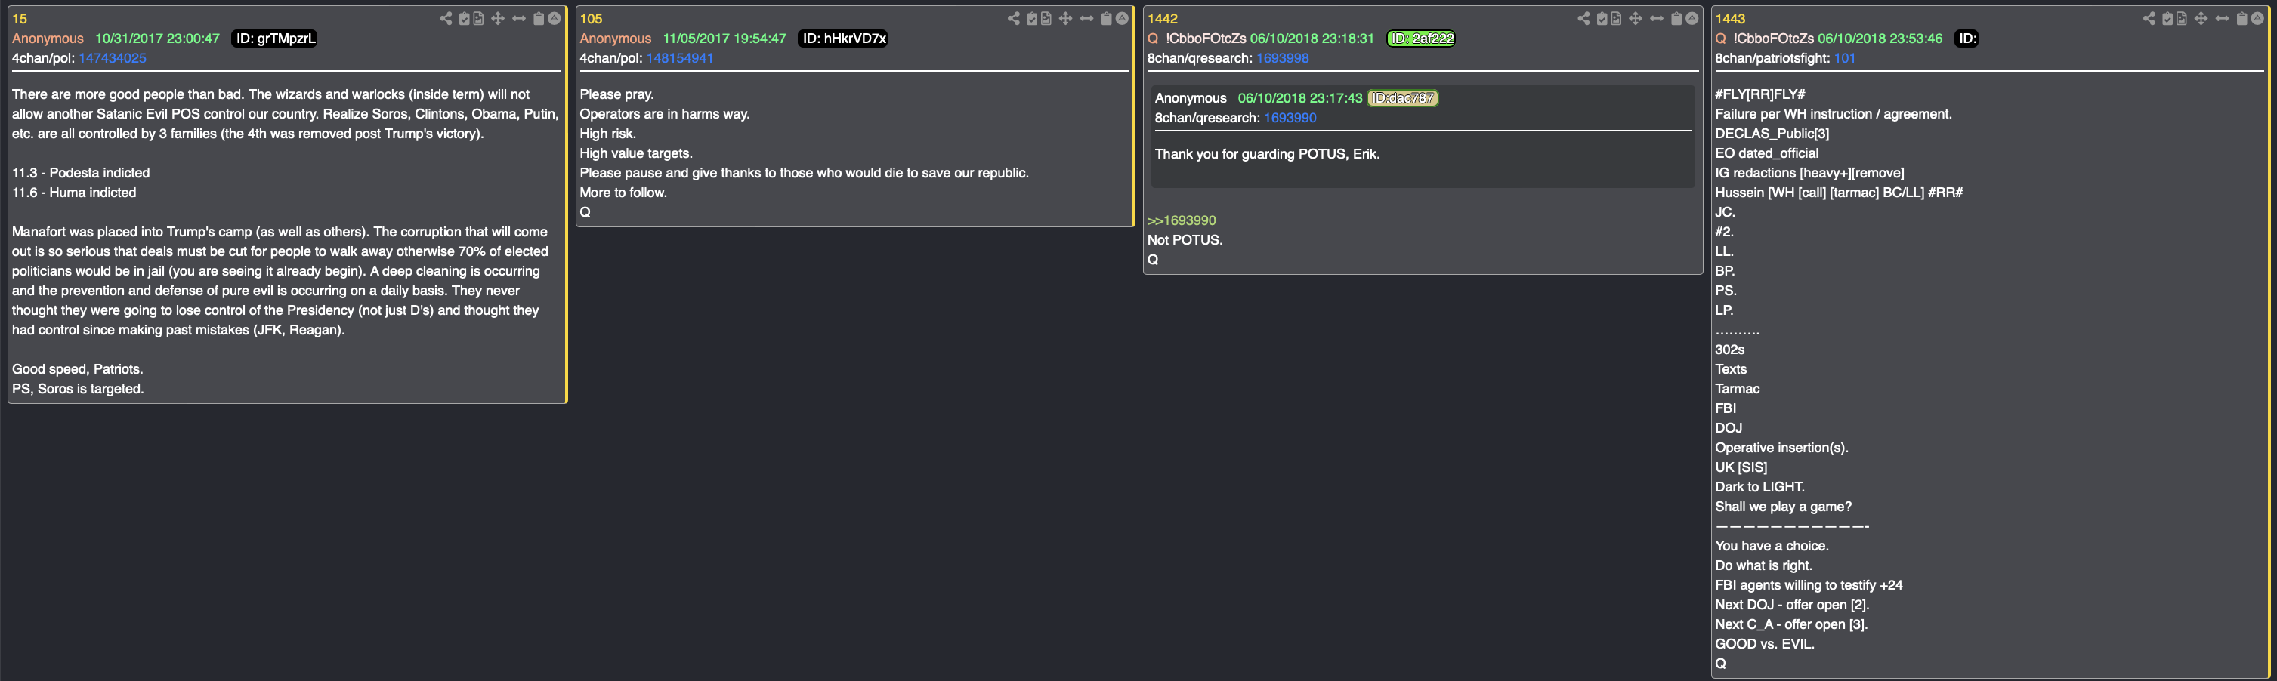Click the Anonymous author name on post 105
The width and height of the screenshot is (2277, 681).
tap(615, 38)
